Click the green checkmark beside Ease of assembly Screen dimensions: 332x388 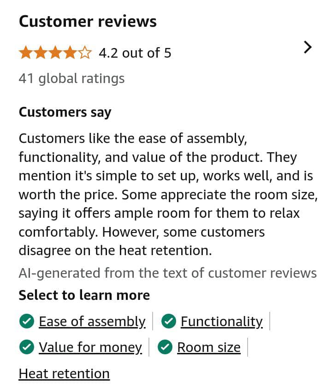coord(27,321)
